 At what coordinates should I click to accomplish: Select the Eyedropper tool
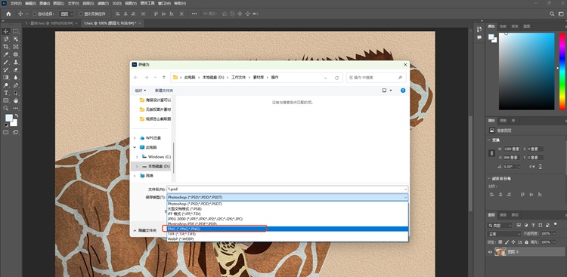click(x=6, y=54)
